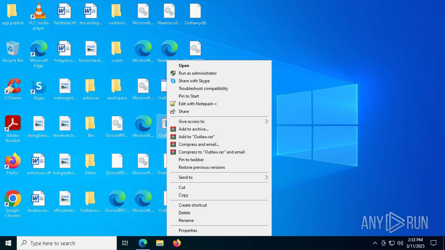Choose Run as administrator

pos(219,73)
